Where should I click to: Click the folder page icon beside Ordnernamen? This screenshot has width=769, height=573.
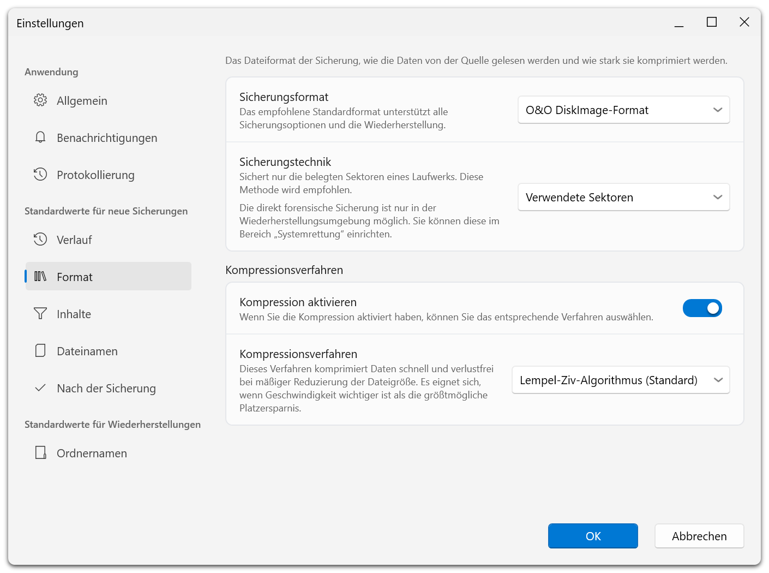point(40,453)
